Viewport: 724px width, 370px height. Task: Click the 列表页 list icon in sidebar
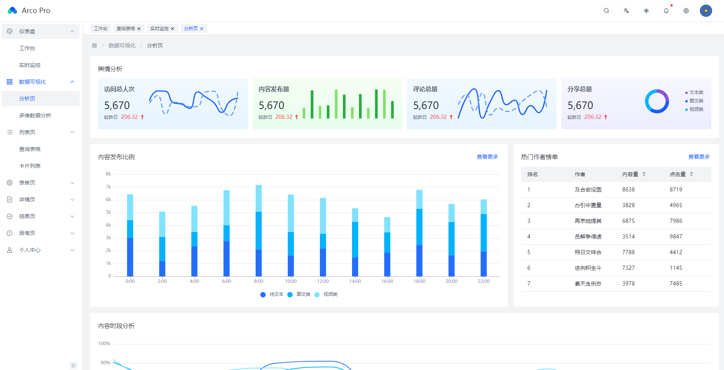point(10,132)
